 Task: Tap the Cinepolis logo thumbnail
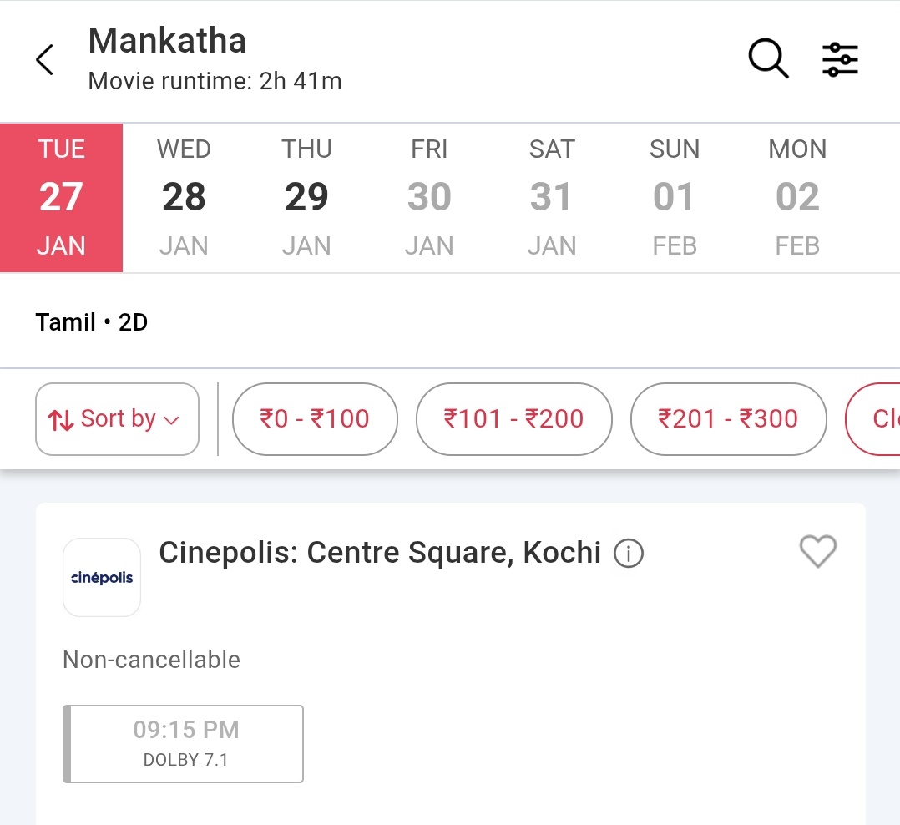point(102,577)
